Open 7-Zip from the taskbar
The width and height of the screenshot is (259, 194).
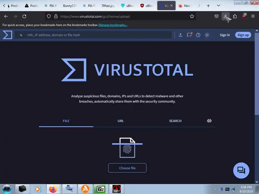101,189
